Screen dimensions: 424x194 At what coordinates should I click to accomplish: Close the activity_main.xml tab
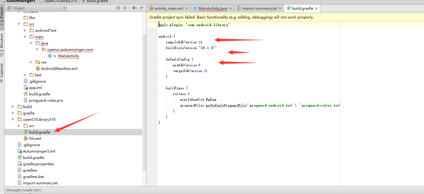point(186,8)
